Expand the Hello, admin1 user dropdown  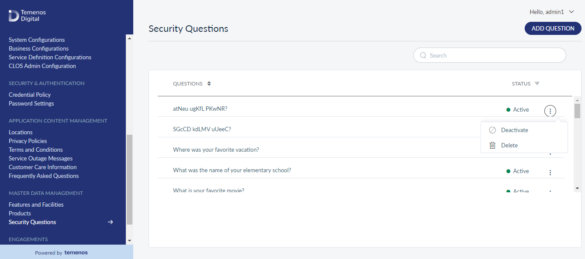(571, 12)
